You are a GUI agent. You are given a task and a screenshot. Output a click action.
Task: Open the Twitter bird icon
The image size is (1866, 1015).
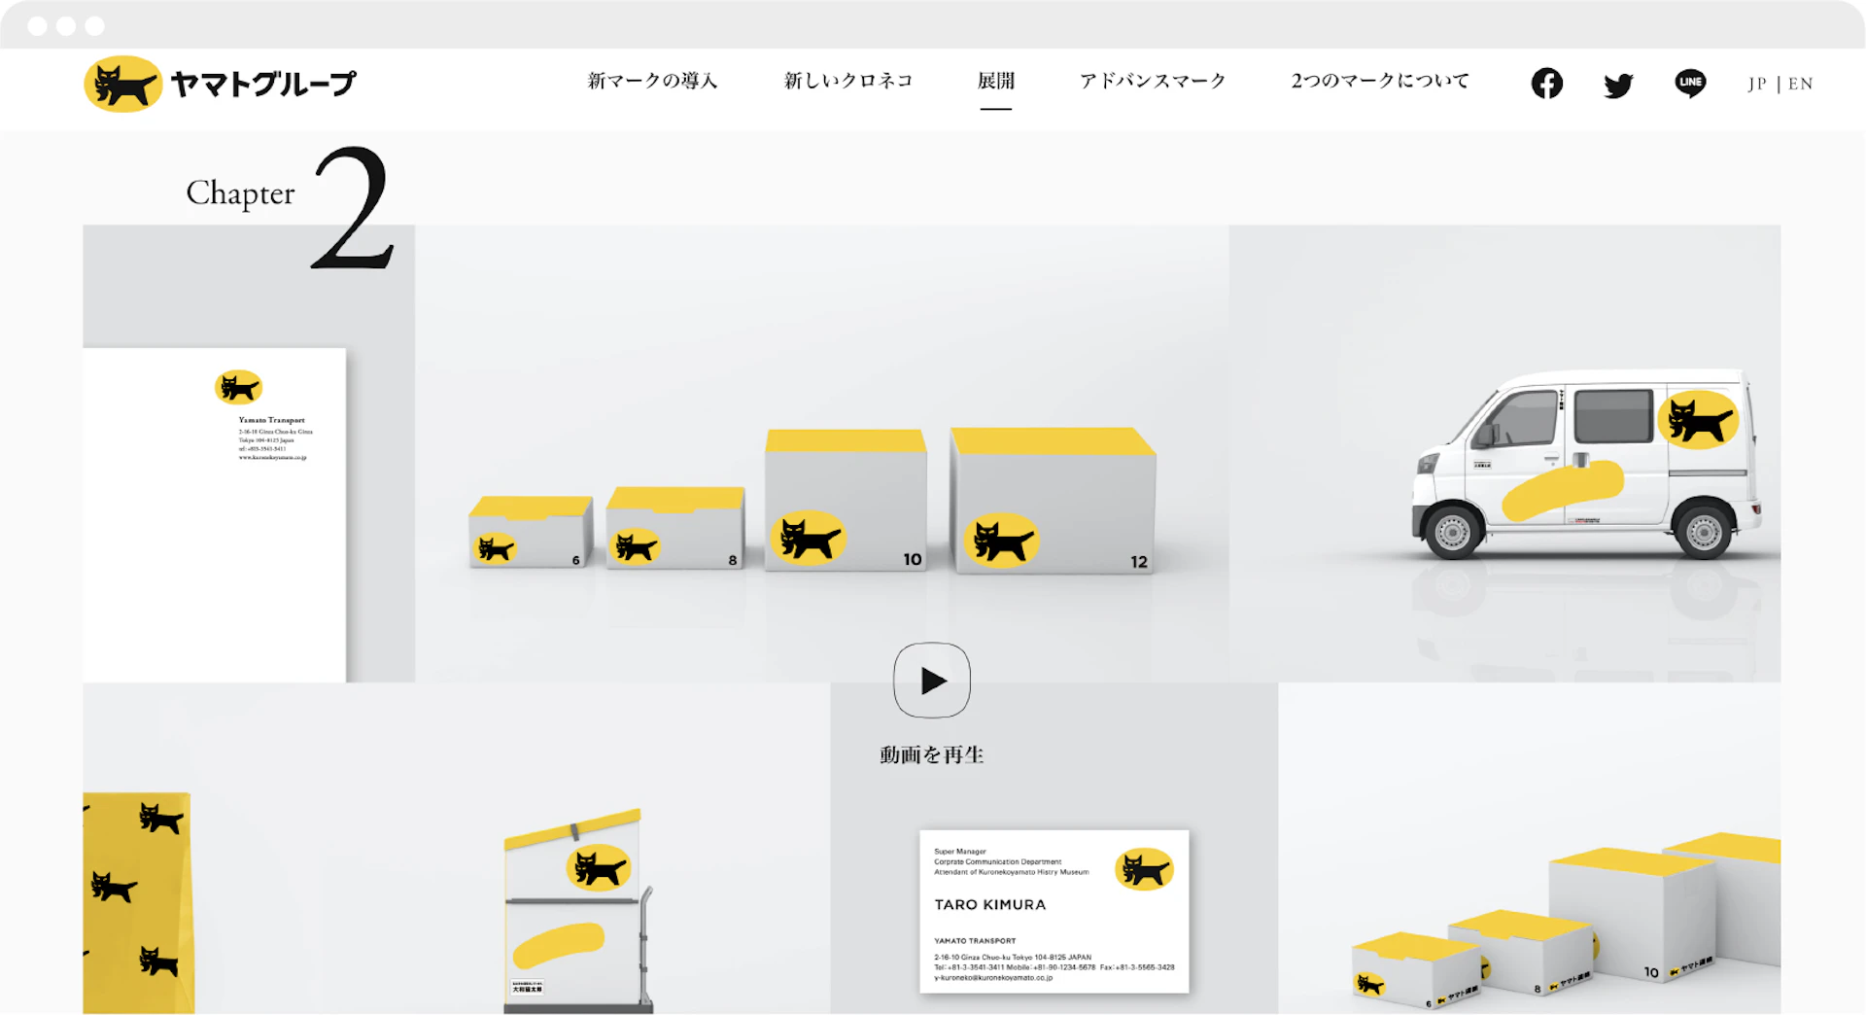tap(1618, 85)
